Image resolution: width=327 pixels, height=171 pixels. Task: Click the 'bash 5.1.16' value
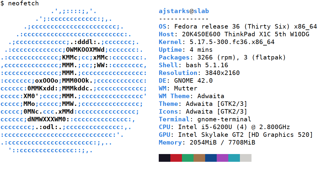pos(207,65)
